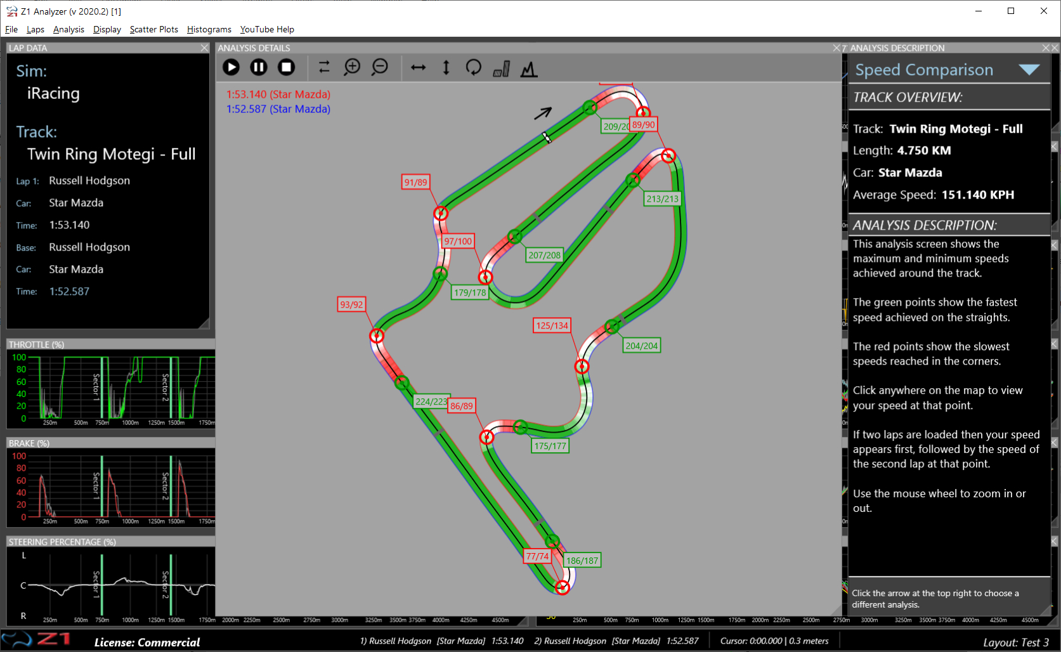
Task: Click the 175/177 speed label
Action: (550, 446)
